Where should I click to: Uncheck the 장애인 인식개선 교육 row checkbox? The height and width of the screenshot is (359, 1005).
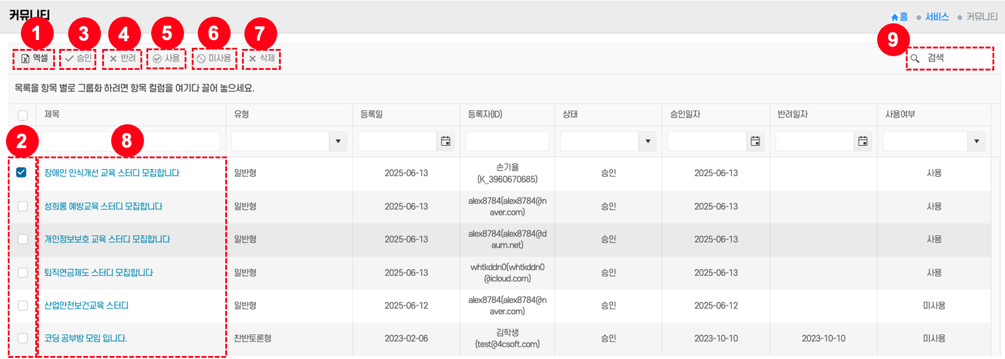pyautogui.click(x=22, y=173)
